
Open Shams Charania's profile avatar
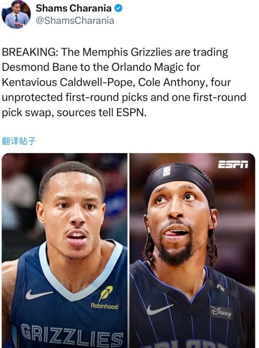[16, 14]
